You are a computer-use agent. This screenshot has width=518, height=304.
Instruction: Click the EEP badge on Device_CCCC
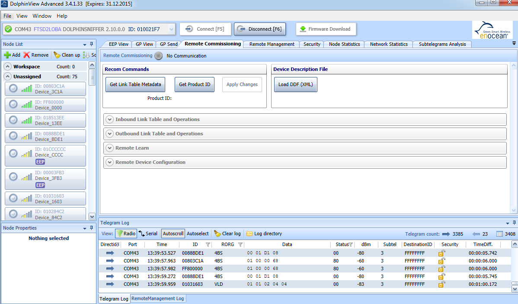pyautogui.click(x=40, y=162)
